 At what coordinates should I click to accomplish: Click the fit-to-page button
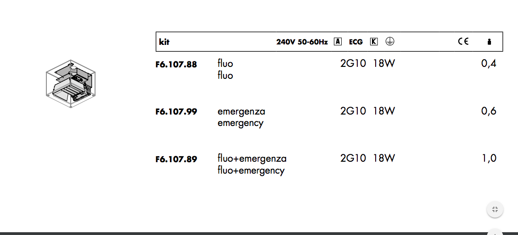pyautogui.click(x=495, y=210)
